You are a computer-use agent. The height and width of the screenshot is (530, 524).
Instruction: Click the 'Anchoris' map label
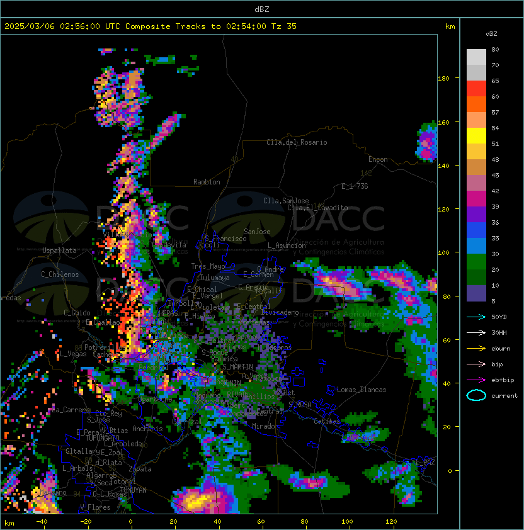147,429
